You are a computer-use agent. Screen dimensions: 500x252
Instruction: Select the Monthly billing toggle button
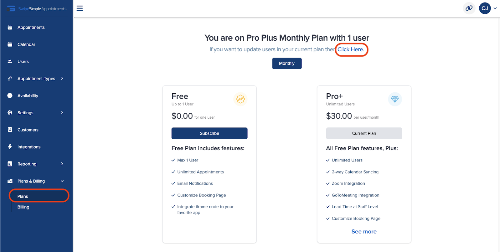287,63
